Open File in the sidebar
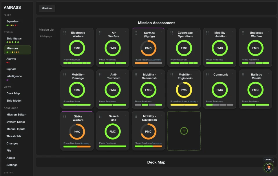278x176 pixels. coord(9,151)
